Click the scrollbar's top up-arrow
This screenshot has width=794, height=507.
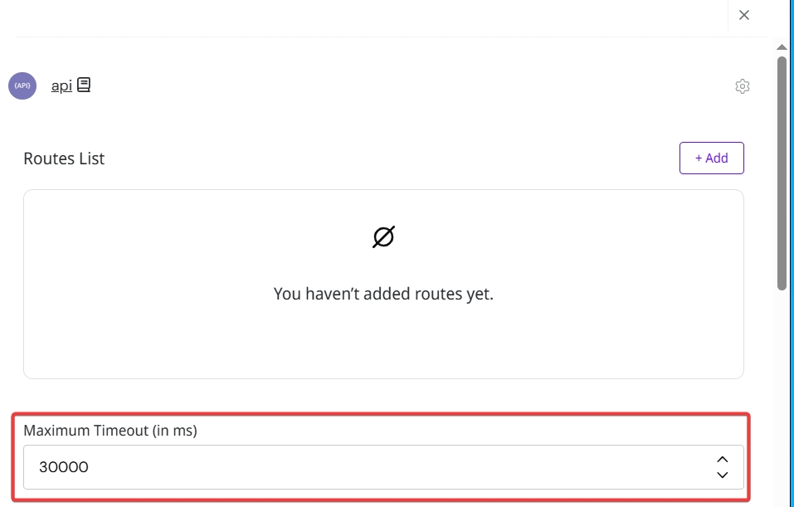[x=782, y=47]
